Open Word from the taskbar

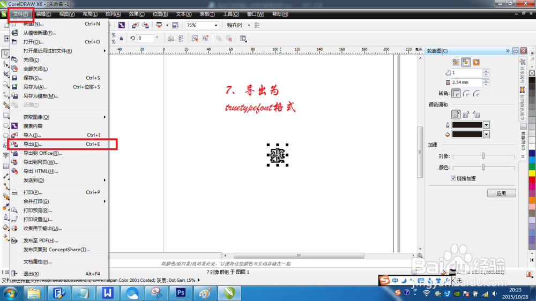pos(108,293)
